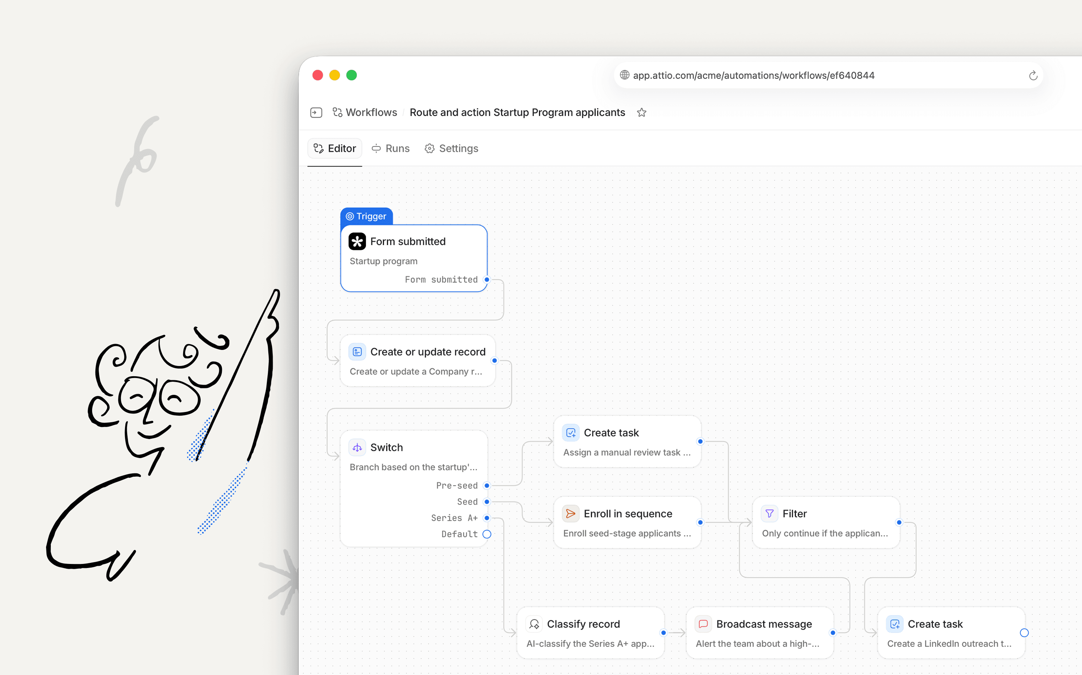1082x675 pixels.
Task: Click the 'Pre-seed' branch label
Action: 457,486
